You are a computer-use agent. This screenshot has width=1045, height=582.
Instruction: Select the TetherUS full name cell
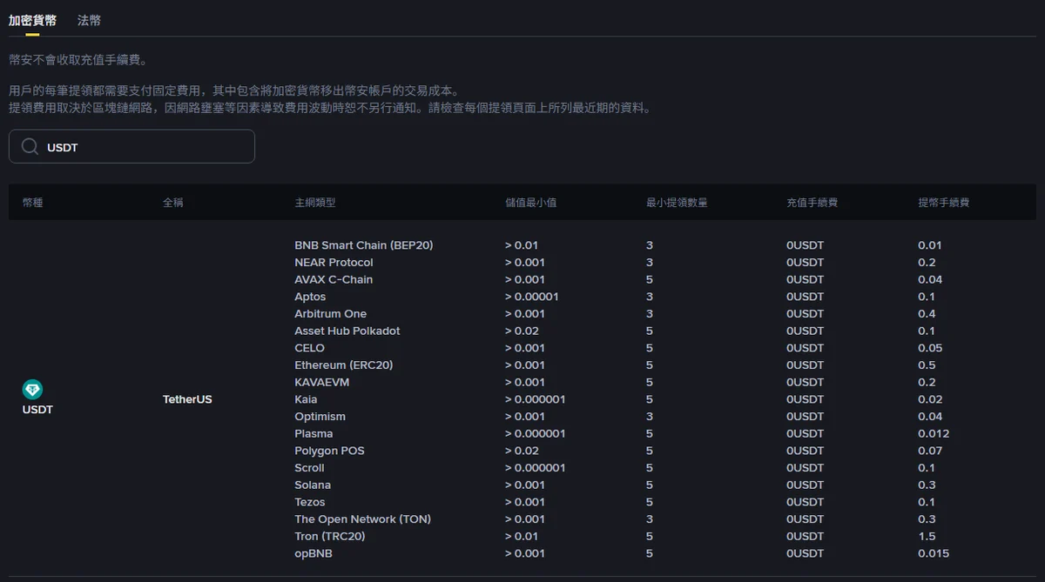(x=187, y=399)
